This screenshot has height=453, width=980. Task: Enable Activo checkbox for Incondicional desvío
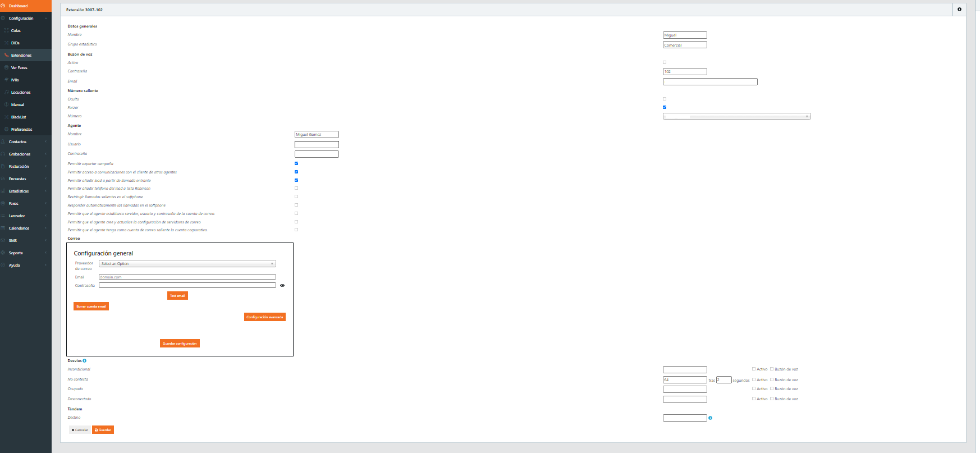coord(754,369)
